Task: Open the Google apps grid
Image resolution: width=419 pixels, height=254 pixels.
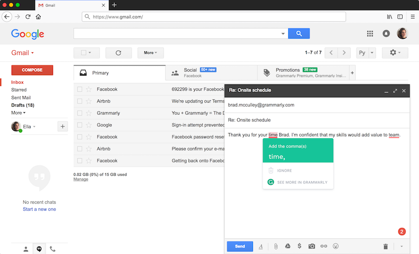Action: (x=370, y=33)
